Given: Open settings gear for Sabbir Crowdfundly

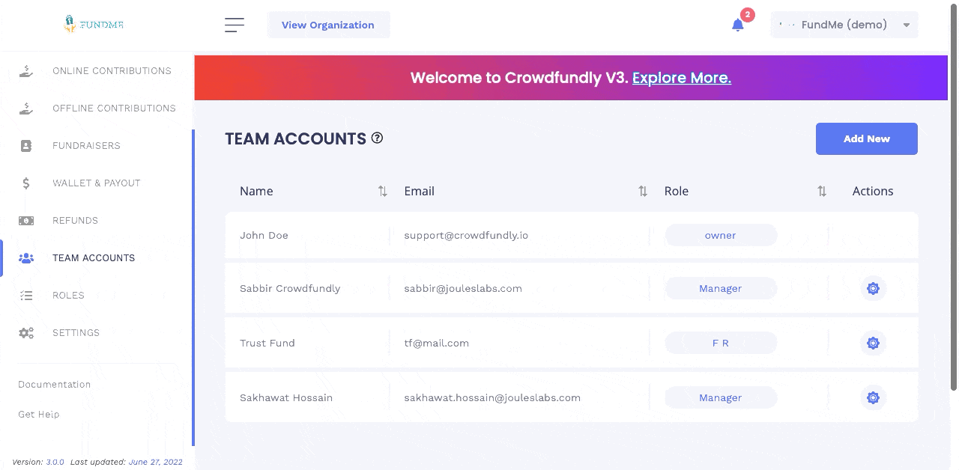Looking at the screenshot, I should click(873, 288).
